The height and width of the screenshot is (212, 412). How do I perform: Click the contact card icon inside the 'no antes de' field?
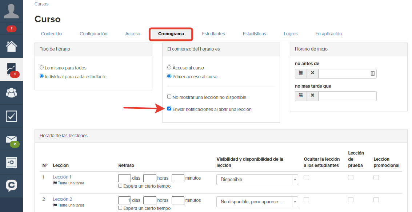[x=373, y=73]
